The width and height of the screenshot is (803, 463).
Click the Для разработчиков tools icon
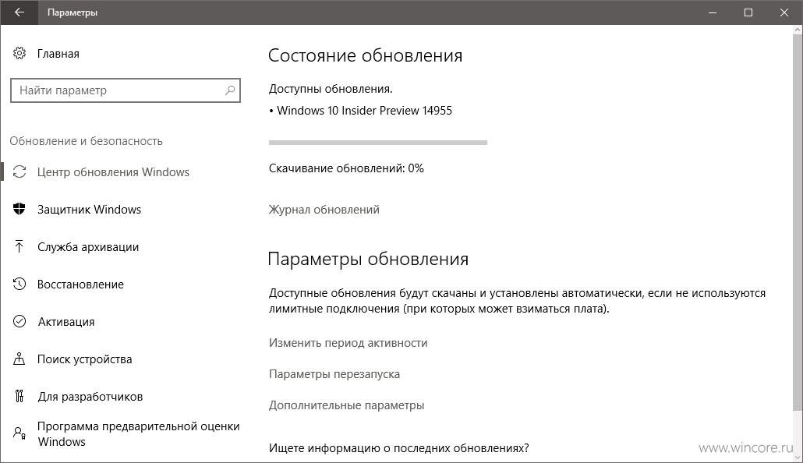(19, 397)
